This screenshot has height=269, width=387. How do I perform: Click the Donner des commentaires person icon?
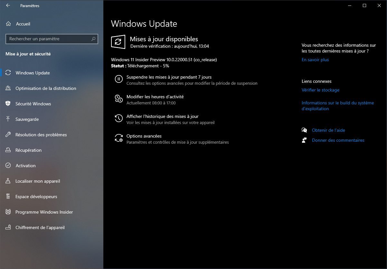[304, 140]
